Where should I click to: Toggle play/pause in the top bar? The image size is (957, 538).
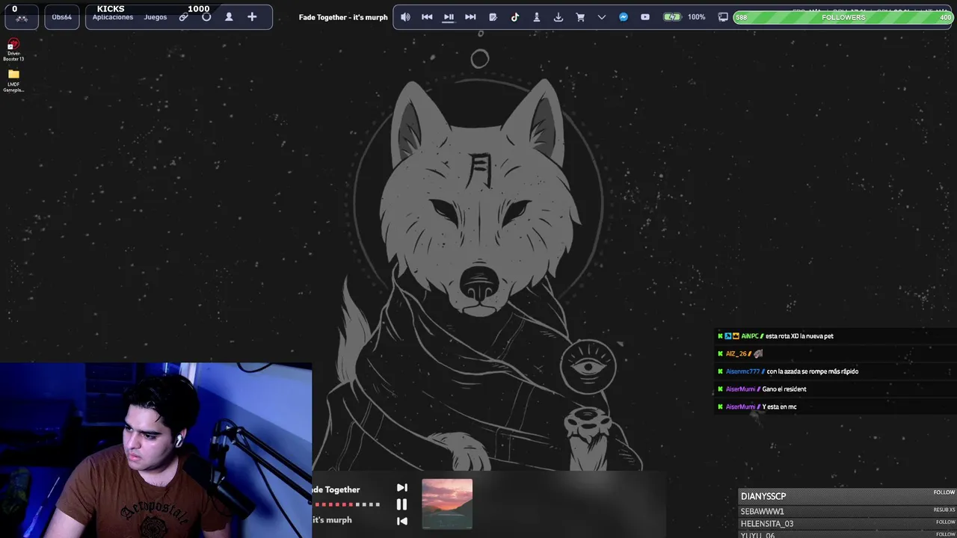tap(449, 17)
